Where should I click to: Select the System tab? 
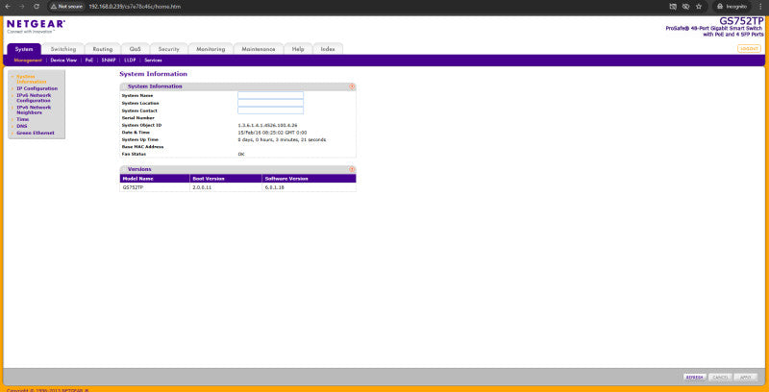24,49
